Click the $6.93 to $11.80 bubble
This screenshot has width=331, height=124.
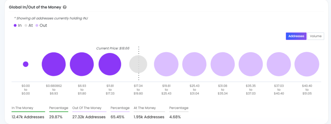click(82, 64)
